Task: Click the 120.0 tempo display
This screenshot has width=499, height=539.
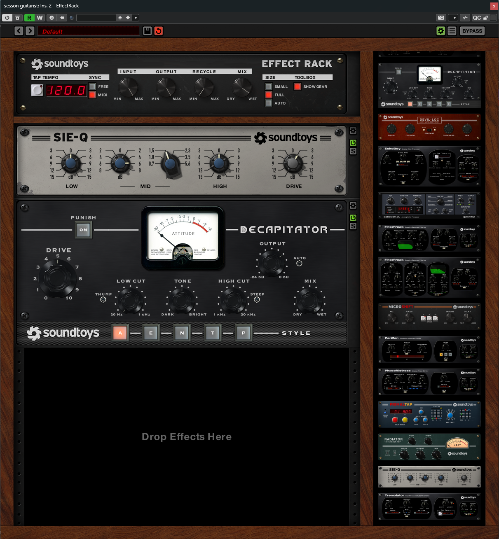Action: click(66, 90)
